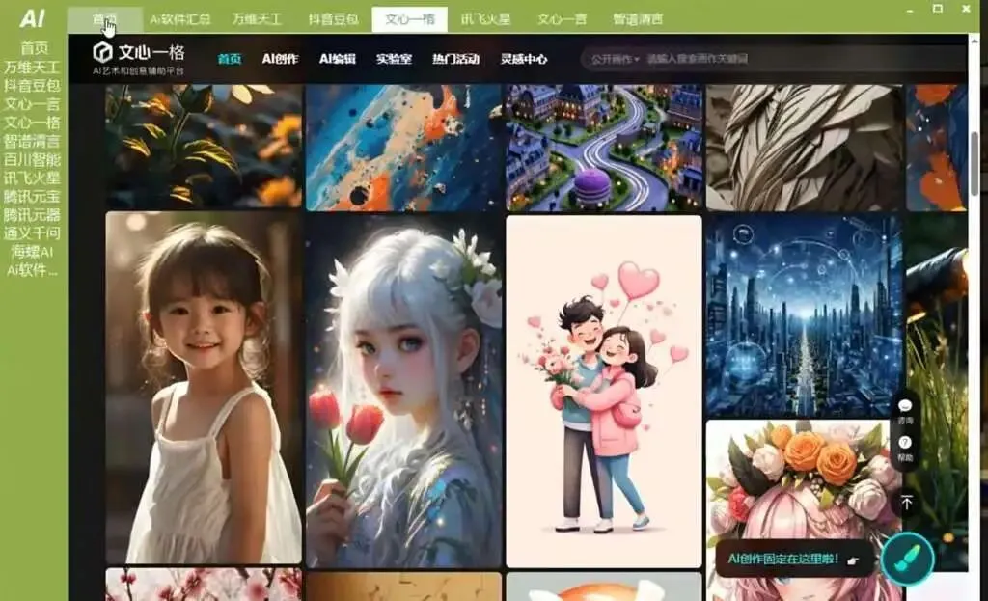Select 智谱清言 in the left sidebar
This screenshot has width=988, height=601.
(x=32, y=141)
